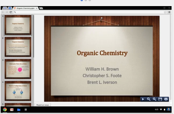Click the clock showing 6:35
This screenshot has height=114, width=174.
click(157, 110)
